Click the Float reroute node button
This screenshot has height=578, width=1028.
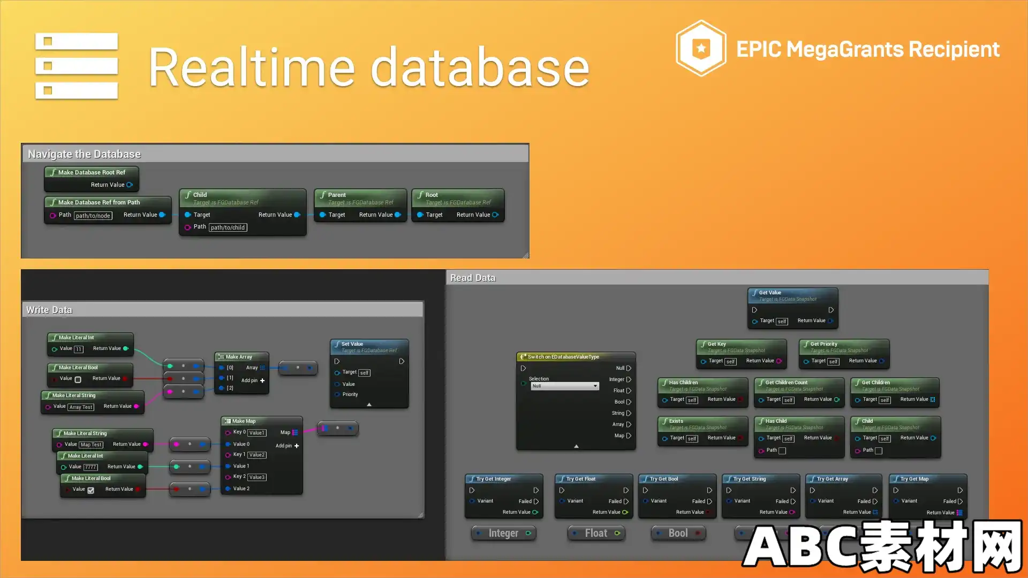coord(596,533)
